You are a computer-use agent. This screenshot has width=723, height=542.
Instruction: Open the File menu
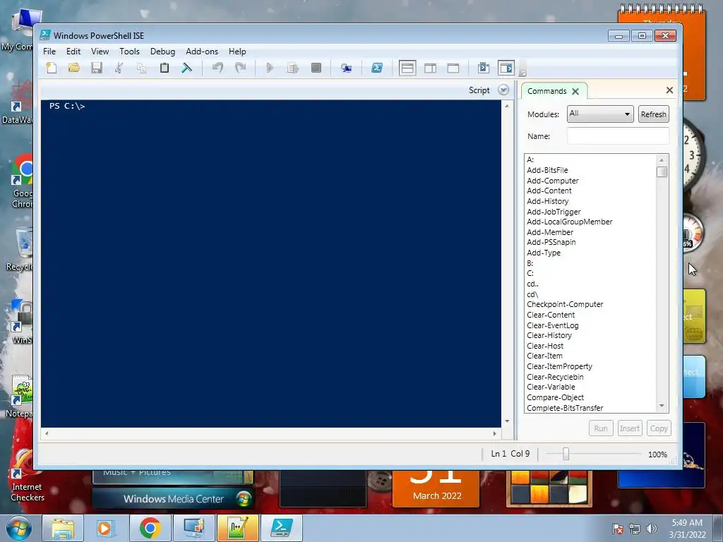coord(49,51)
